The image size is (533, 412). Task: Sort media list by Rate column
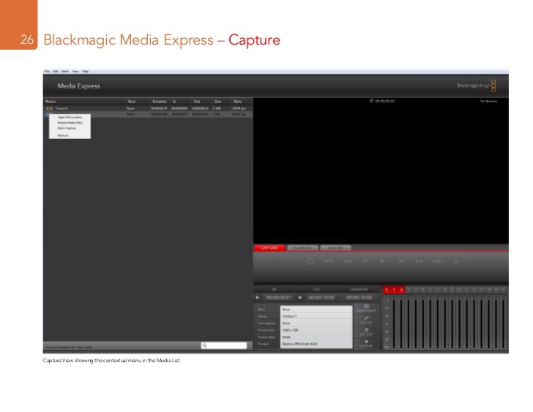pyautogui.click(x=242, y=102)
